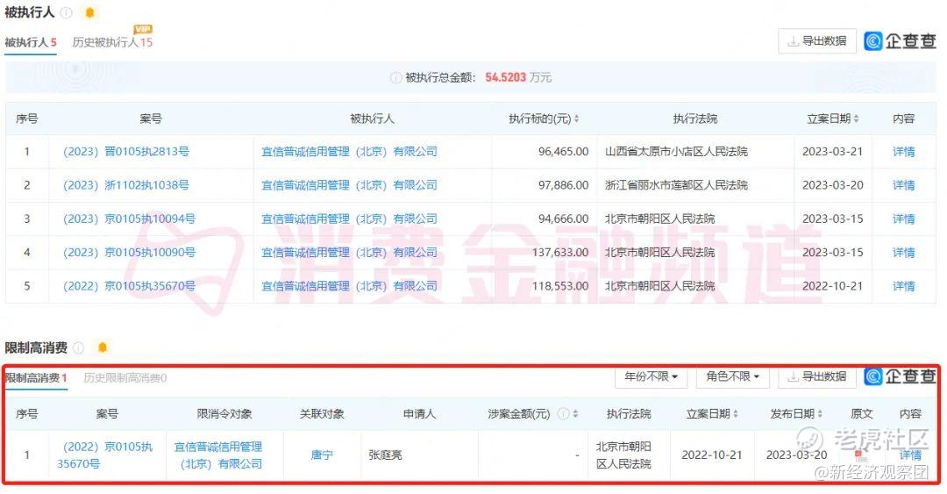Screen dimensions: 947x494
Task: Click the 执行法院 header in 被执行人 table
Action: [x=695, y=119]
